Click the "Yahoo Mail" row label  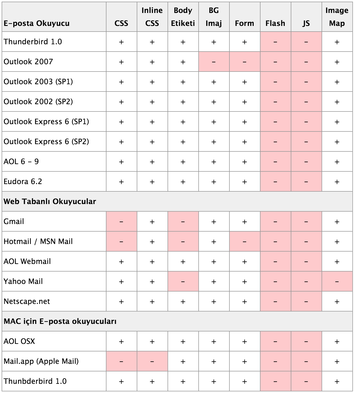click(23, 281)
